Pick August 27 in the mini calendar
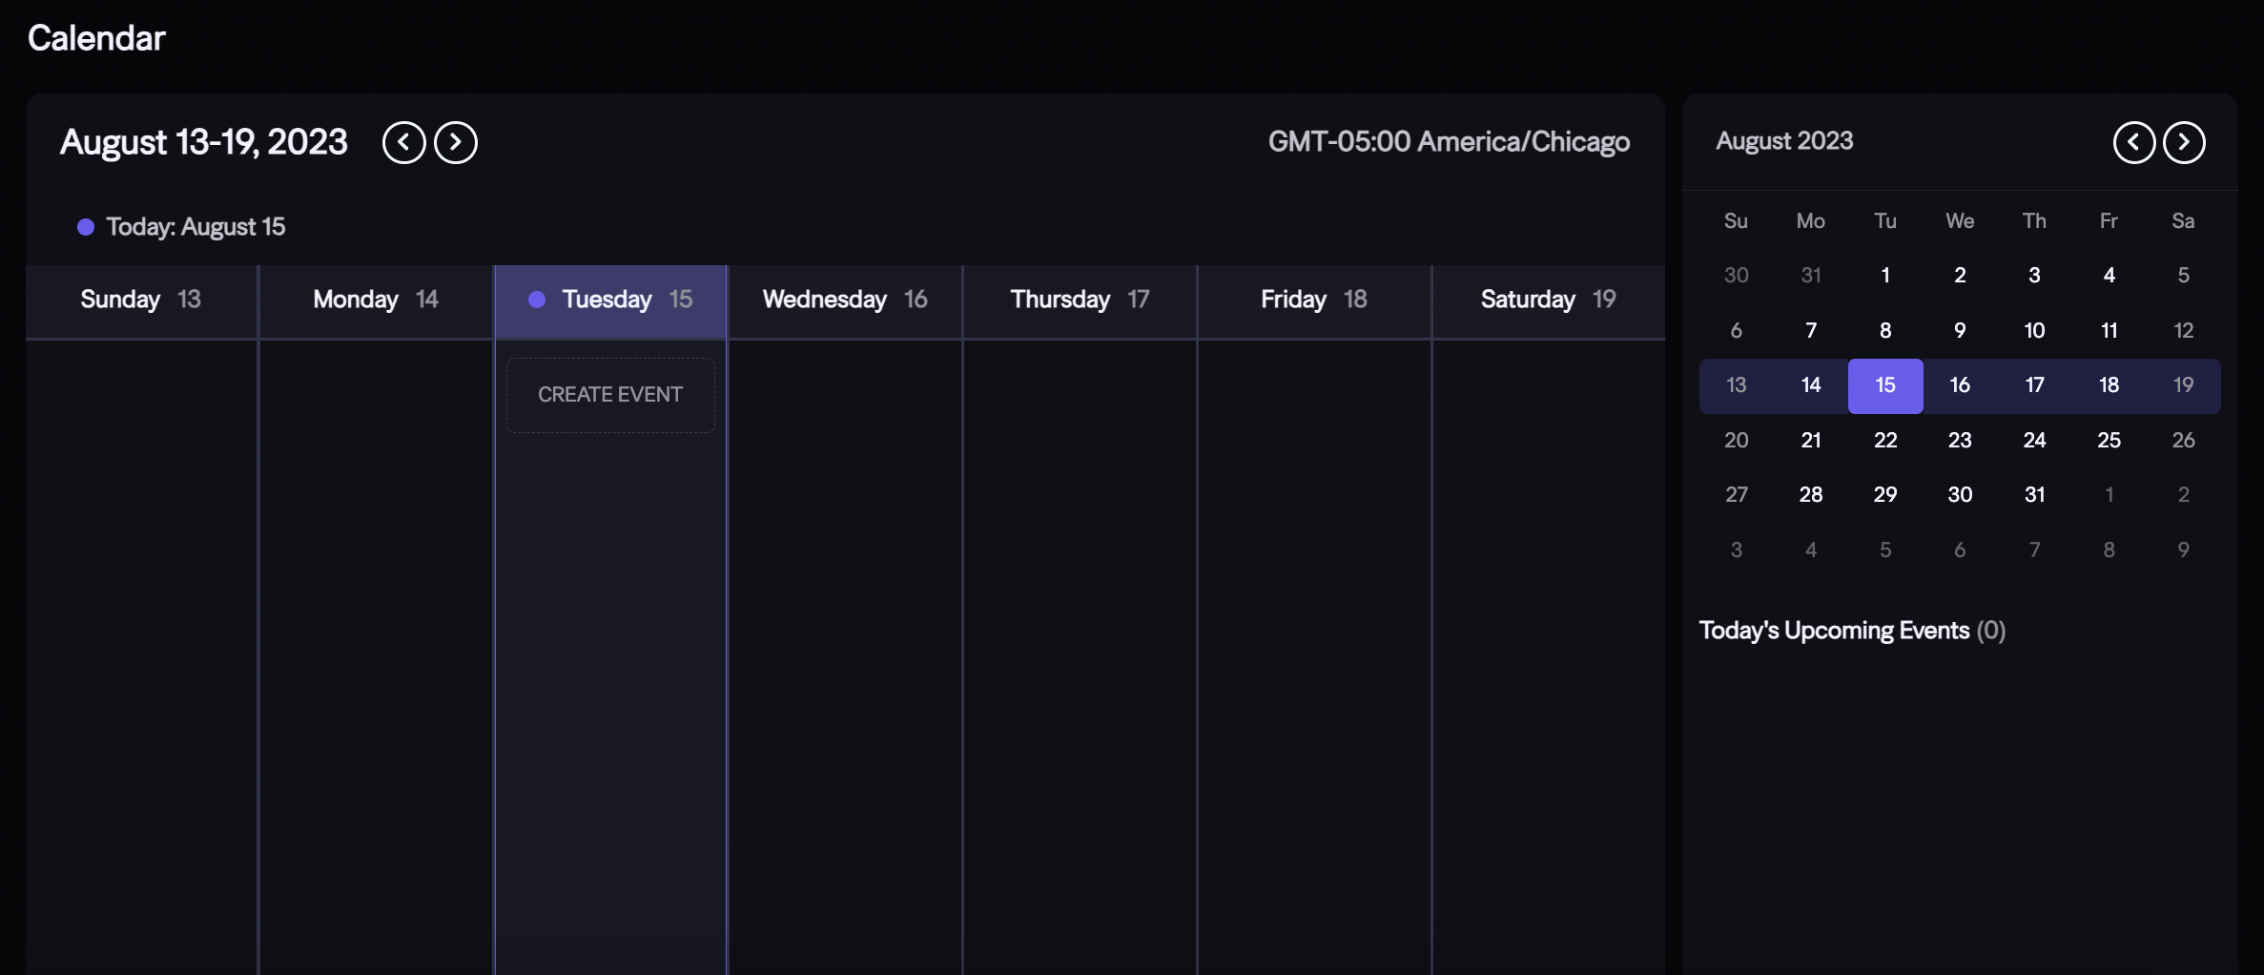Image resolution: width=2264 pixels, height=975 pixels. point(1737,495)
